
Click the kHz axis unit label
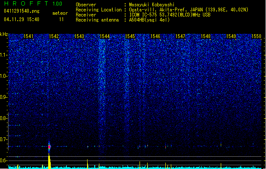tap(4, 34)
